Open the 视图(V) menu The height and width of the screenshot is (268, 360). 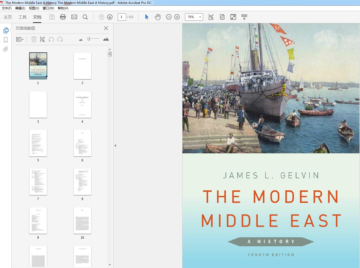point(34,8)
